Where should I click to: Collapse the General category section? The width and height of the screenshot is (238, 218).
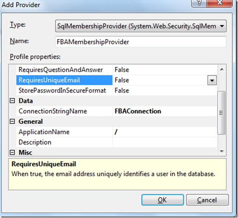pos(12,122)
